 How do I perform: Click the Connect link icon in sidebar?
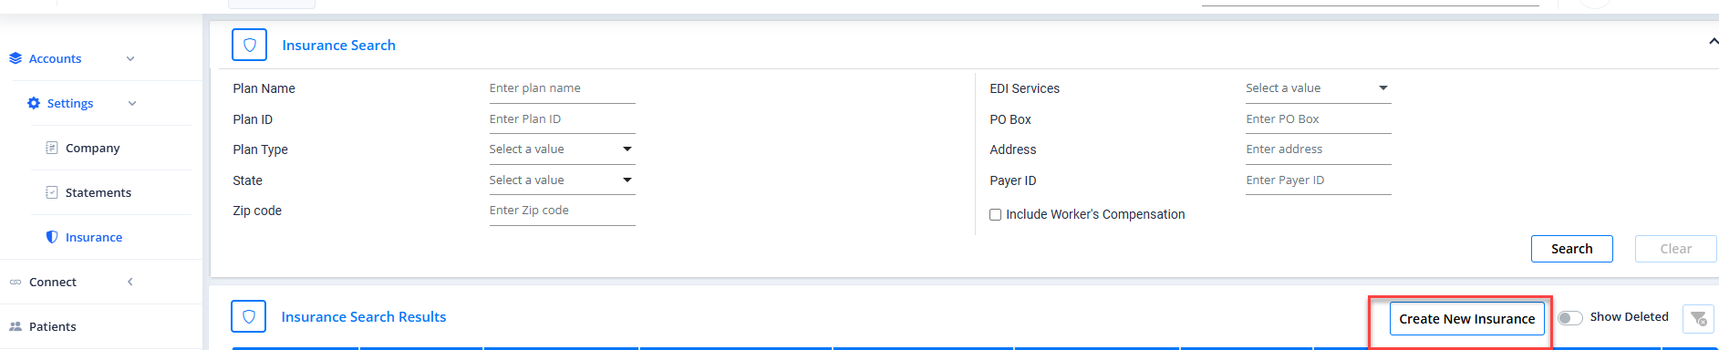pyautogui.click(x=16, y=282)
